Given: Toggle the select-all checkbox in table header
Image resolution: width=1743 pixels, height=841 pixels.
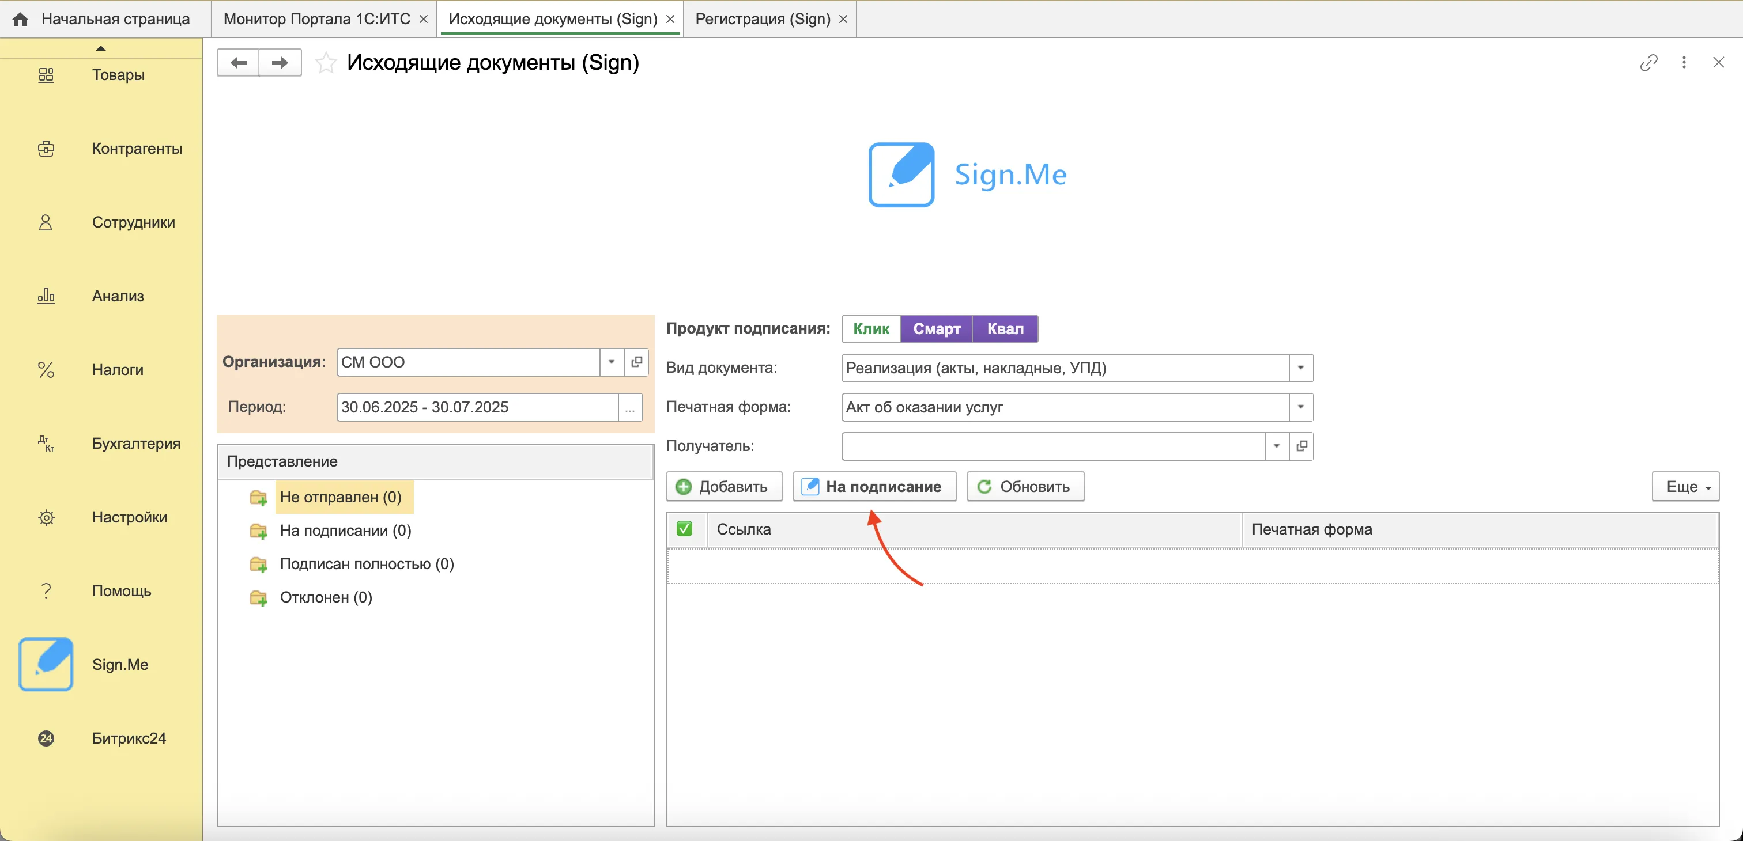Looking at the screenshot, I should tap(684, 529).
